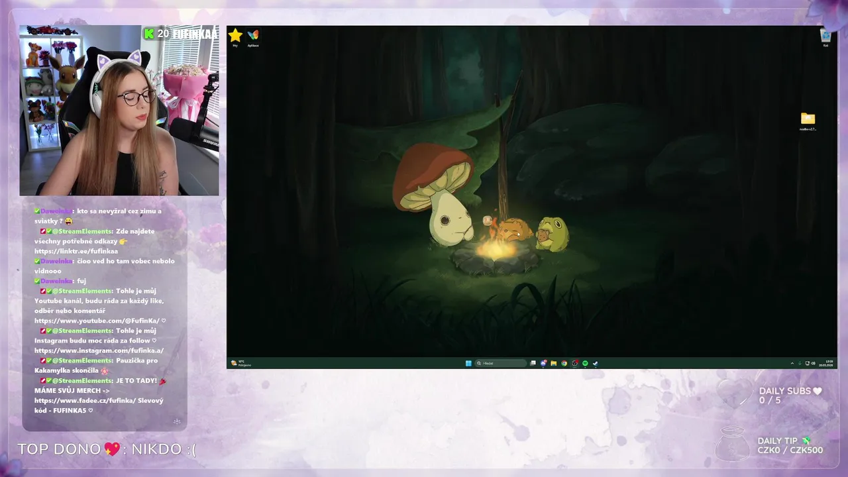Open Discord from the taskbar
The image size is (848, 477).
(543, 363)
